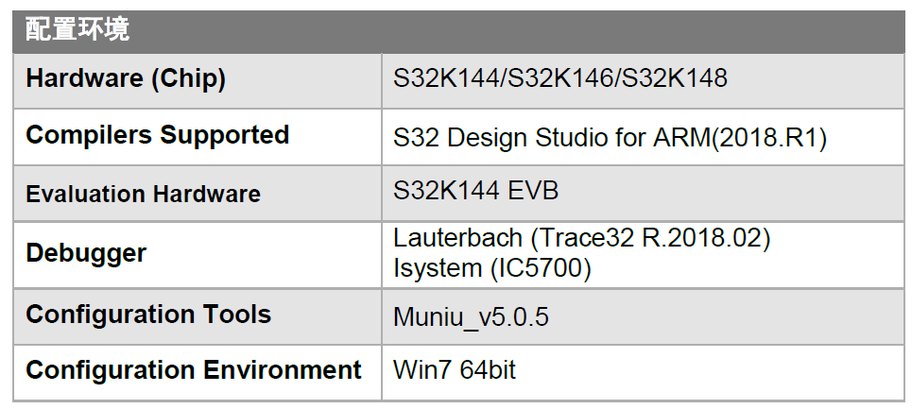Click the Muniu_v5.0.5 value
Screen dimensions: 912x409
pos(471,316)
